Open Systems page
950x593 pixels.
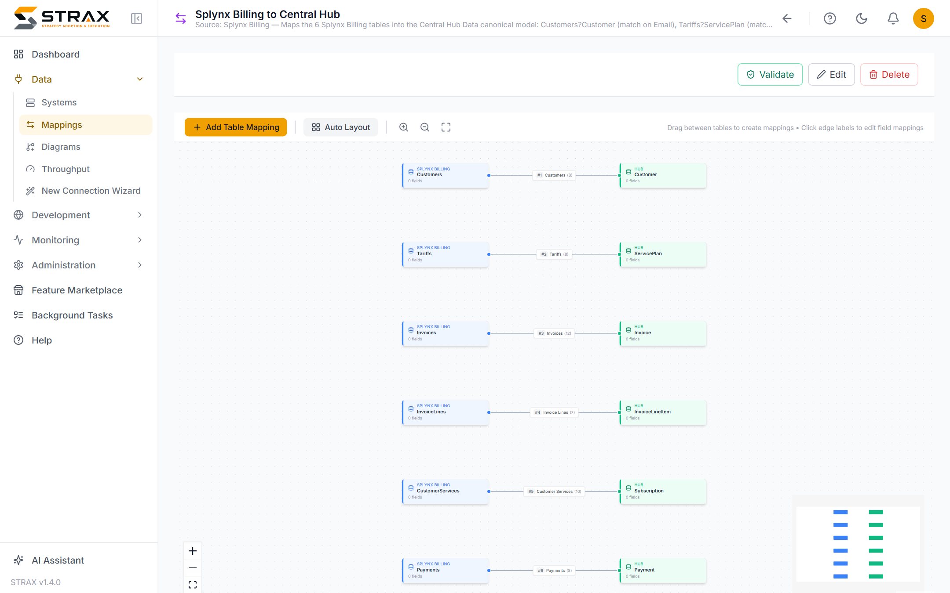(86, 102)
